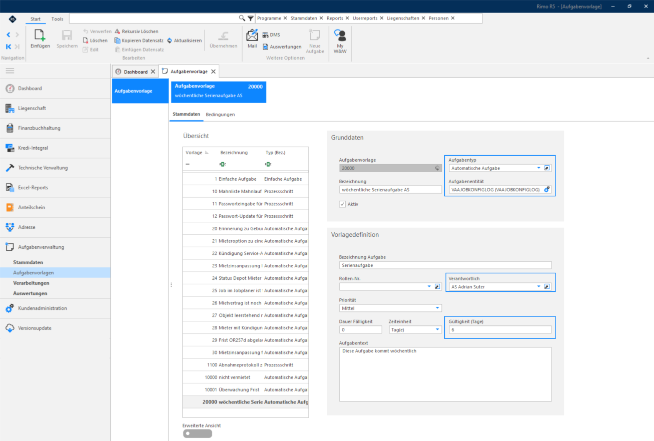Screen dimensions: 654x441
Task: Open Aufgabentyp lookup link icon
Action: [x=547, y=168]
